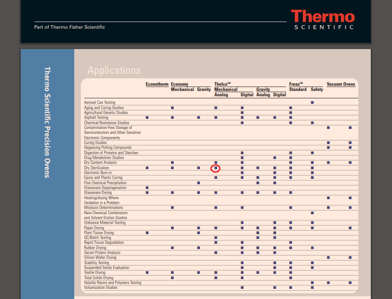The image size is (392, 299).
Task: Click the Safety sub-column header
Action: 316,89
